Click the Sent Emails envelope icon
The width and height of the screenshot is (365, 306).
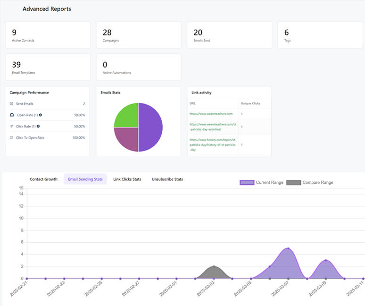click(x=11, y=103)
